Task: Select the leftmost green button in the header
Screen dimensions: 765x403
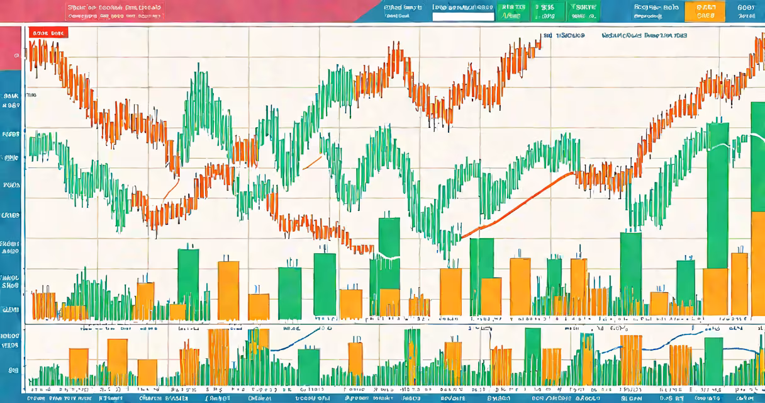Action: click(x=512, y=11)
